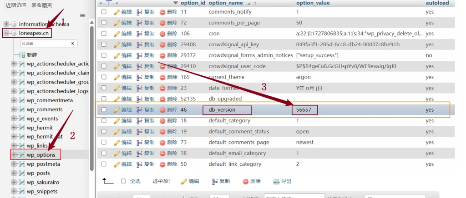Screen dimensions: 466x198
Task: Click the new table icon under loneapex.cn
Action: [21, 54]
